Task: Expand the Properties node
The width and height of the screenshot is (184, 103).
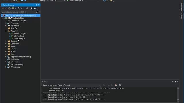Action: 5,23
